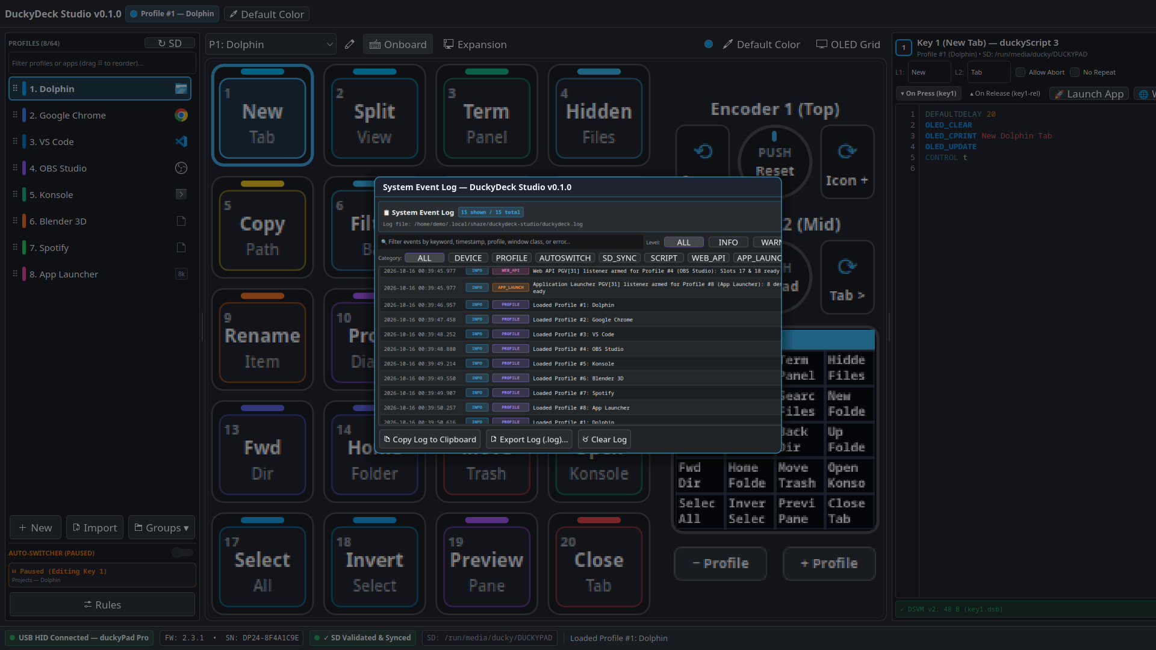The image size is (1156, 650).
Task: Toggle the Auto-Switcher switch
Action: point(182,552)
